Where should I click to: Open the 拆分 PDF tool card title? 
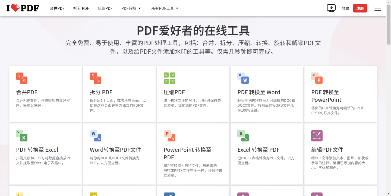coord(101,92)
